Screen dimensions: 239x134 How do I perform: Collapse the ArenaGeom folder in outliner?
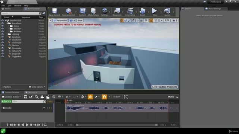click(7, 23)
